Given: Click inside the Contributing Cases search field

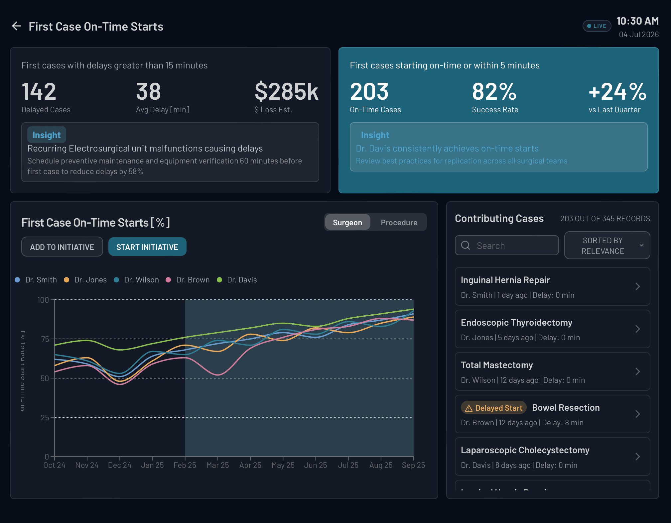Looking at the screenshot, I should tap(512, 245).
